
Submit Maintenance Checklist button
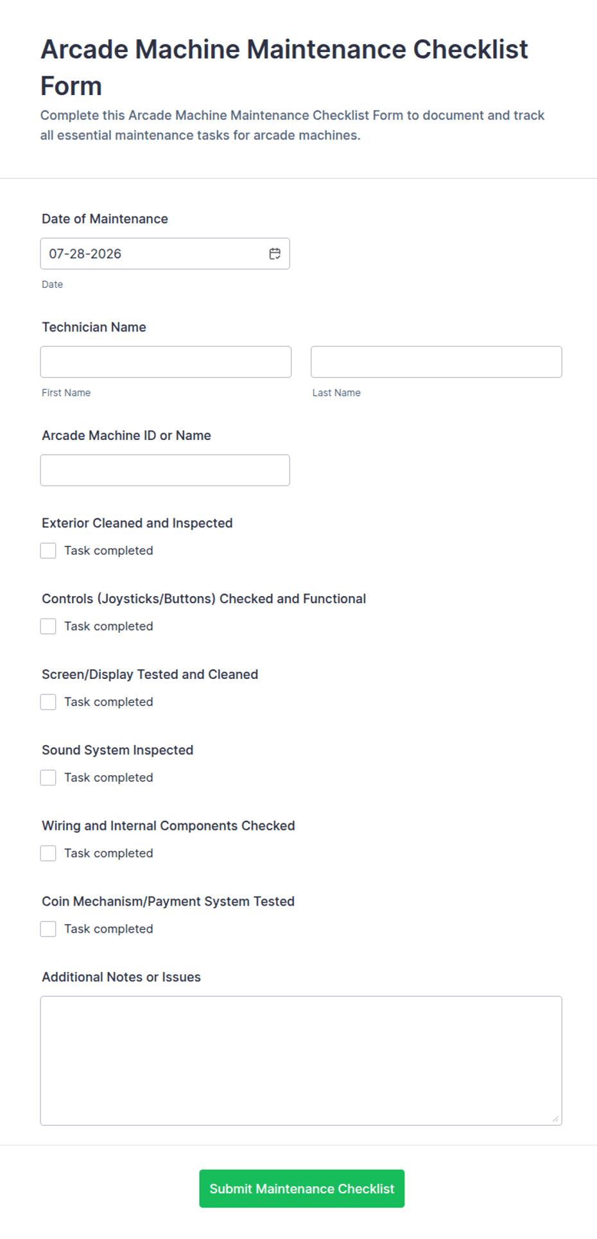[302, 1188]
